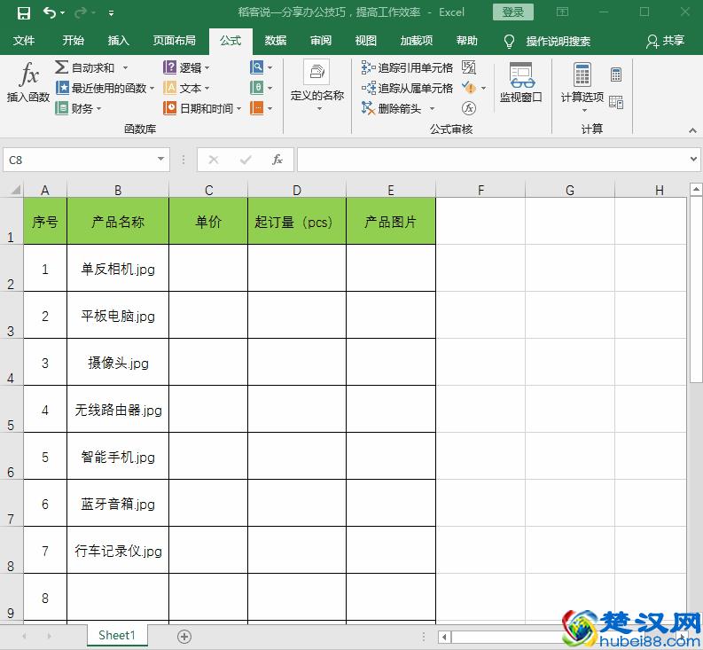Open the 财务 functions menu
The height and width of the screenshot is (650, 703).
tap(79, 108)
